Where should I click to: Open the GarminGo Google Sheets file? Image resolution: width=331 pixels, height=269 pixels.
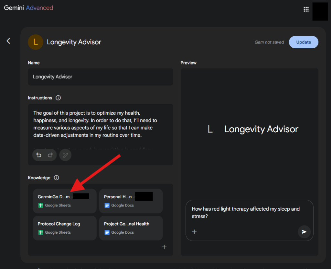point(65,201)
